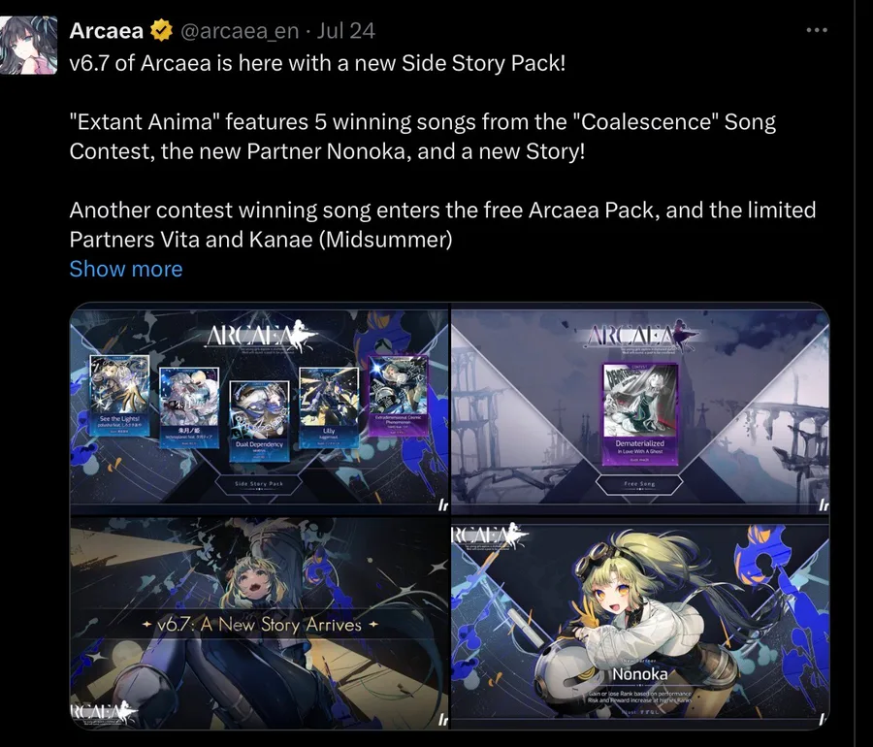Image resolution: width=873 pixels, height=747 pixels.
Task: Click the Nonoka name caption
Action: point(640,674)
